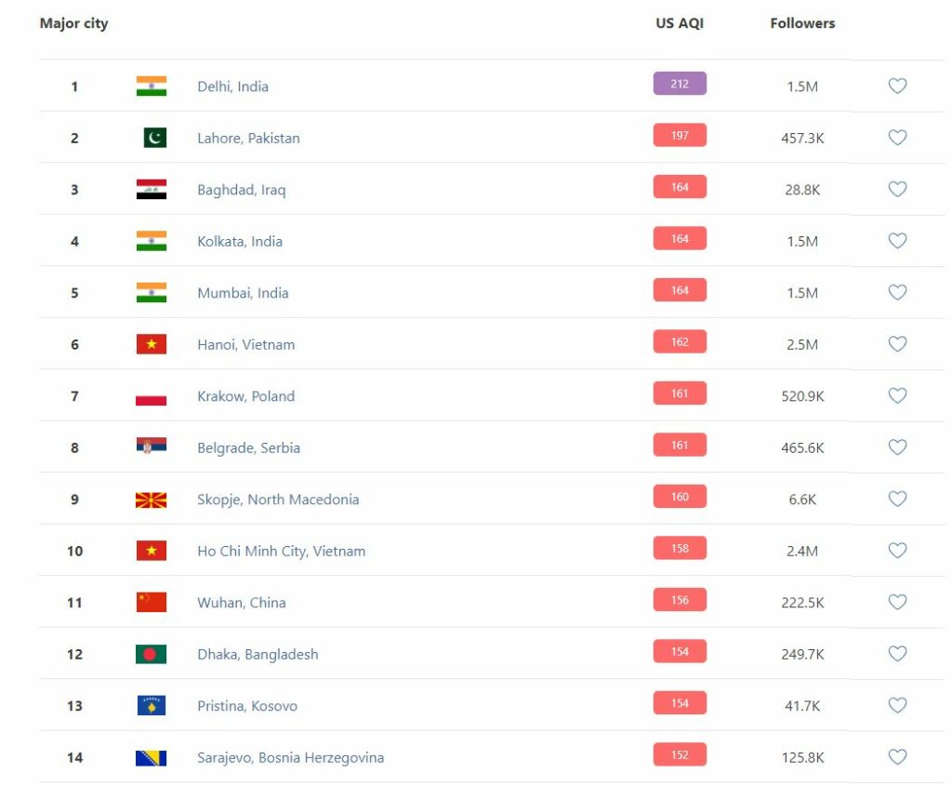Click the purple 212 AQI badge

point(680,84)
